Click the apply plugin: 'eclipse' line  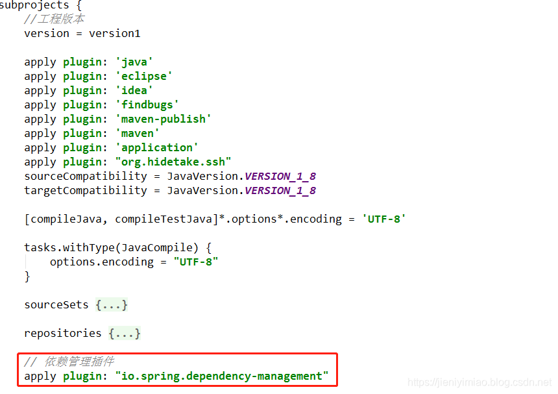click(98, 77)
